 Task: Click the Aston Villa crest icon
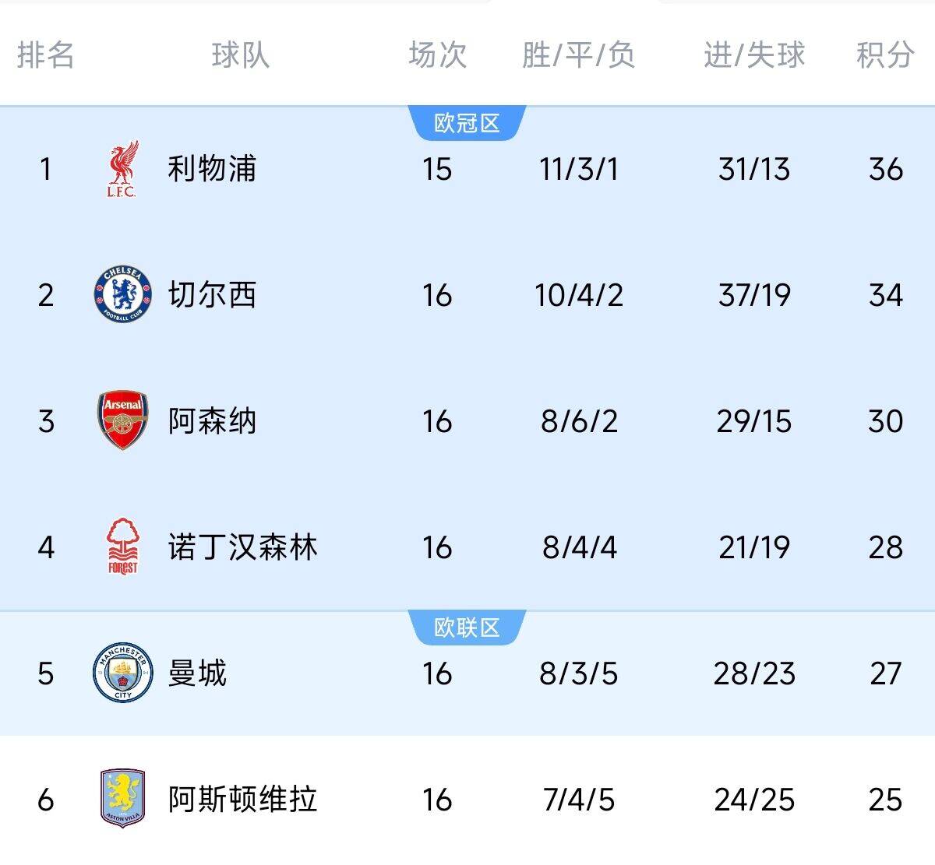pyautogui.click(x=122, y=799)
